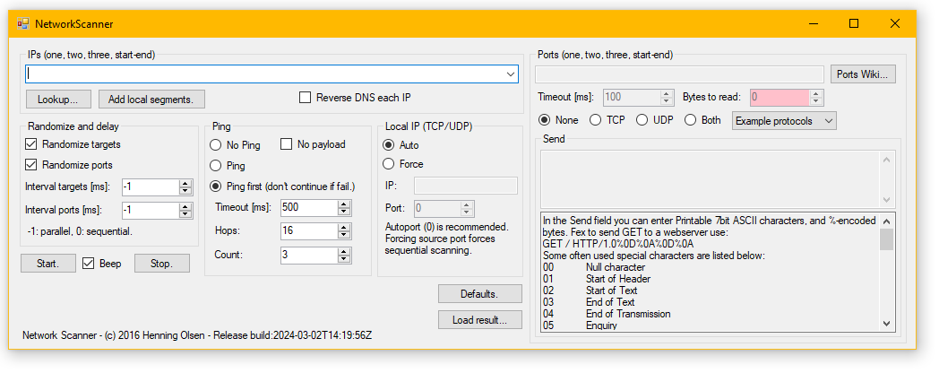
Task: Click the Interval ports [ms] value box
Action: point(150,211)
